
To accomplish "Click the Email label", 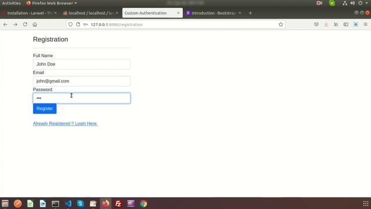I will 39,73.
